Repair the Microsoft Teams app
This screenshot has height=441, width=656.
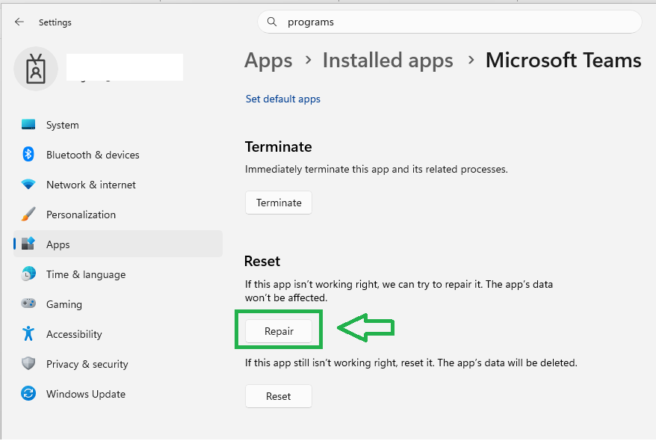point(279,331)
